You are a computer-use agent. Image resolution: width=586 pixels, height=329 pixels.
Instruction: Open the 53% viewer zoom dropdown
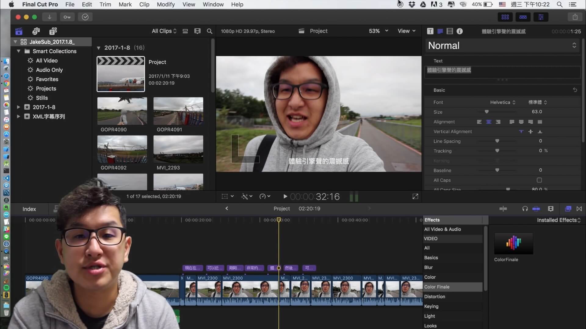click(x=378, y=31)
